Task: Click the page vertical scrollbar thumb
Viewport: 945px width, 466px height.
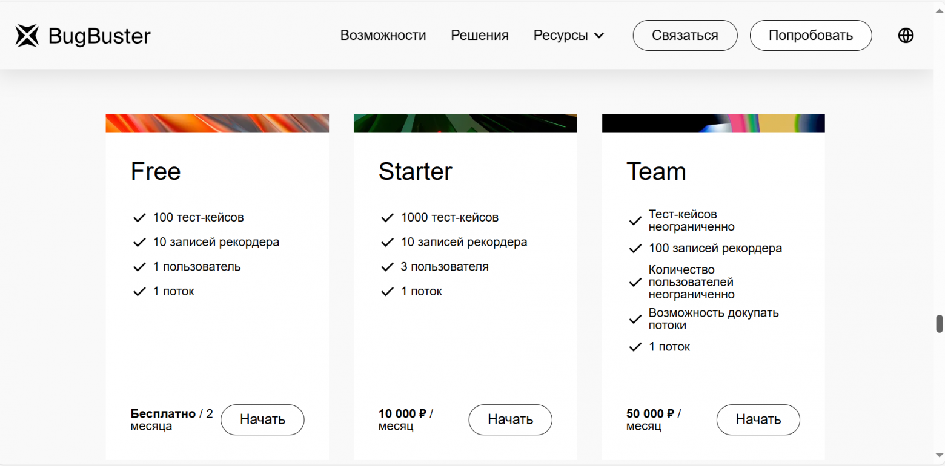Action: pos(940,324)
